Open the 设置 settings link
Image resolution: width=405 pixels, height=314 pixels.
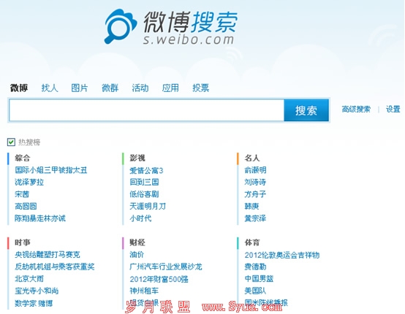[x=393, y=109]
